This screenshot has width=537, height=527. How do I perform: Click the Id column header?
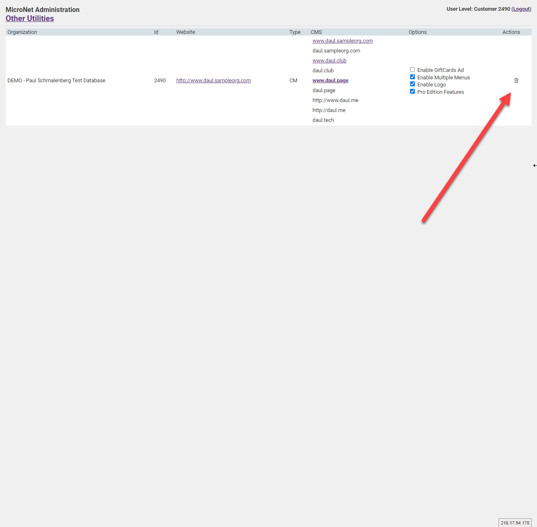coord(156,32)
